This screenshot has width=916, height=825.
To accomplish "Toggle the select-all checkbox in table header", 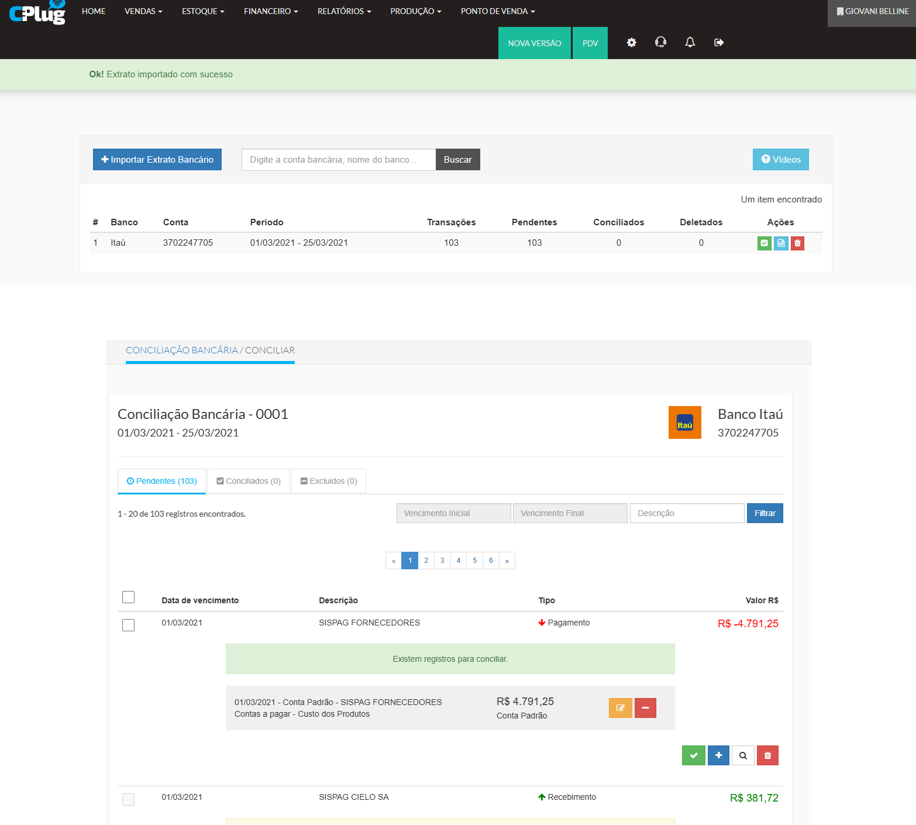I will coord(128,597).
